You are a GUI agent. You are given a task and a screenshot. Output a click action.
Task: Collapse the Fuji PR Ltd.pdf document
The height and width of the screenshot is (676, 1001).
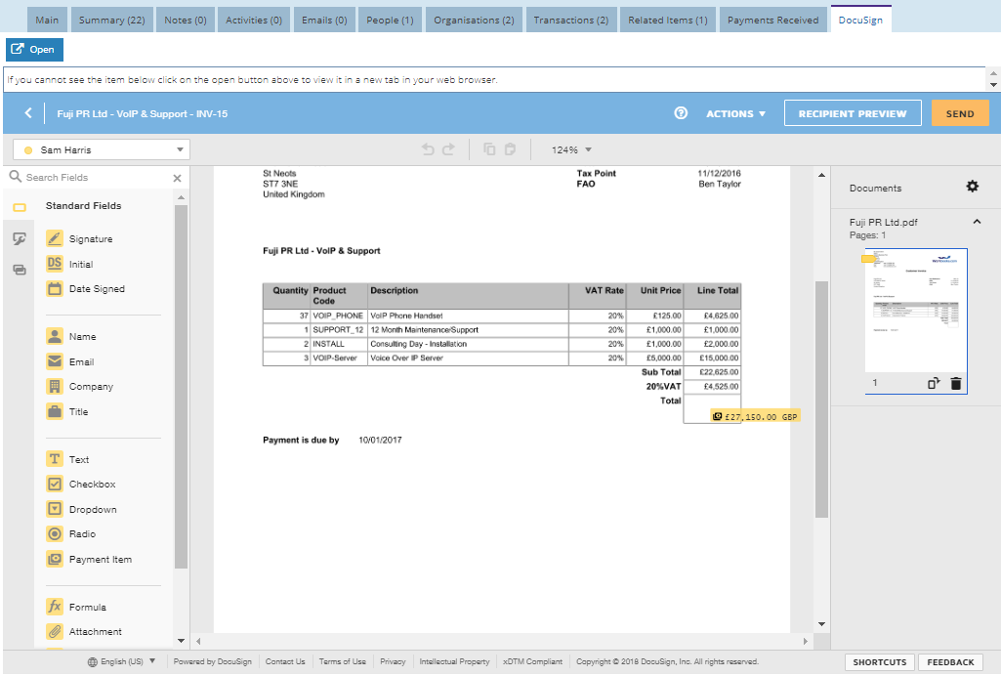[x=977, y=222]
